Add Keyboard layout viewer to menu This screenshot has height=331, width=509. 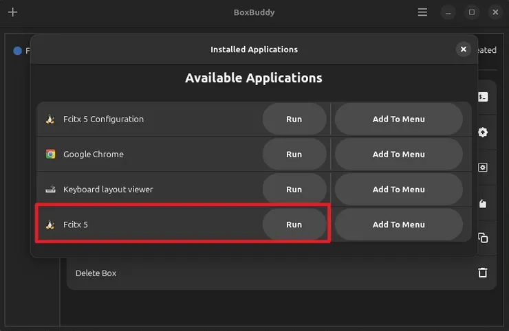398,190
